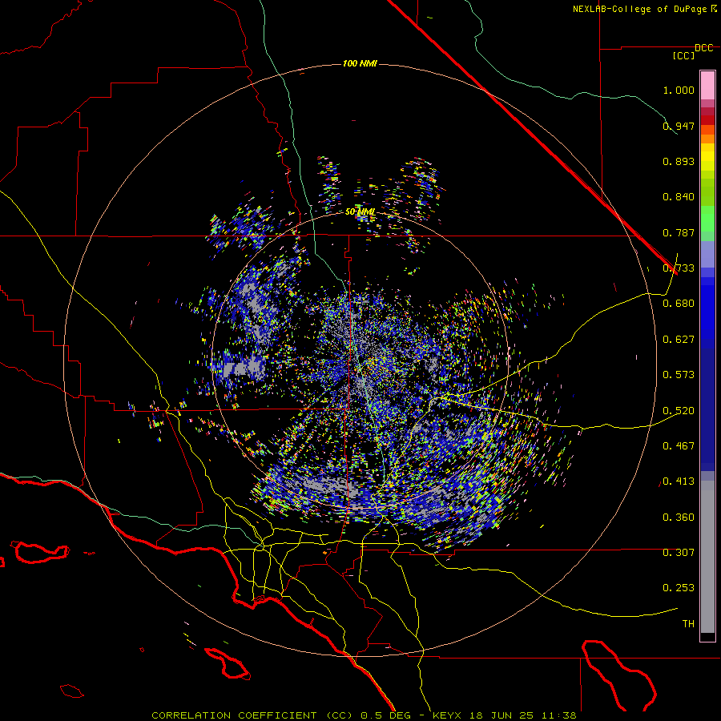The width and height of the screenshot is (721, 721).
Task: Click the 0.307 color scale value
Action: click(679, 553)
